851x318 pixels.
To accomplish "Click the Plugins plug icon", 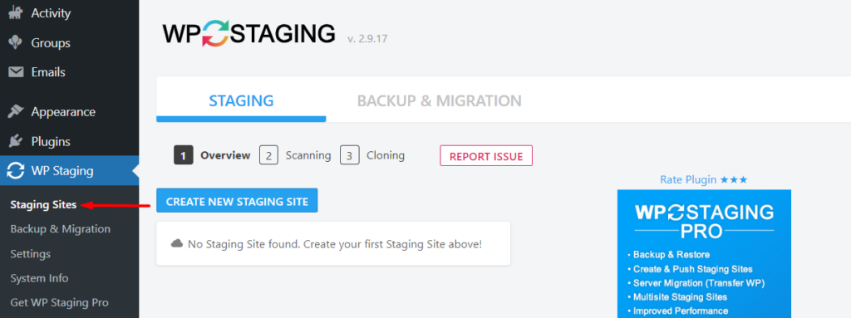I will tap(16, 142).
